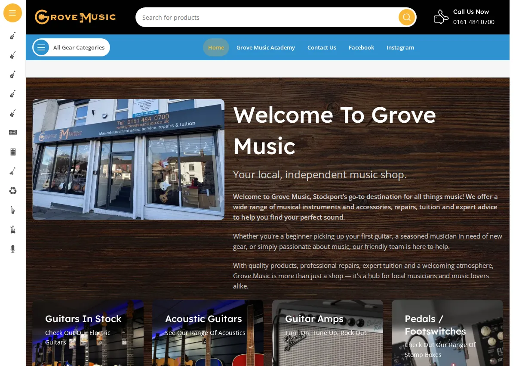
Task: Click the bold 'Stockport's go-to destination' paragraph
Action: point(365,207)
